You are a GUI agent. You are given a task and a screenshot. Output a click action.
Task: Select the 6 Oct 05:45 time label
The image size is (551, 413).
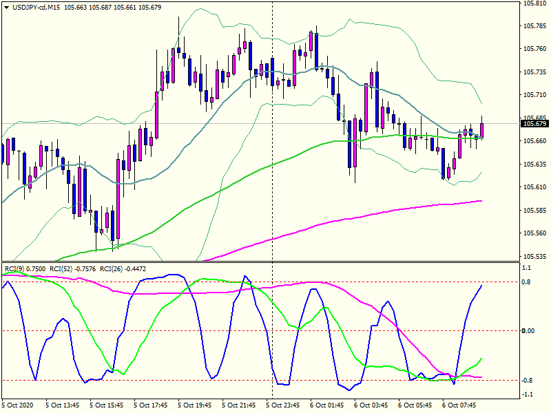pyautogui.click(x=415, y=405)
